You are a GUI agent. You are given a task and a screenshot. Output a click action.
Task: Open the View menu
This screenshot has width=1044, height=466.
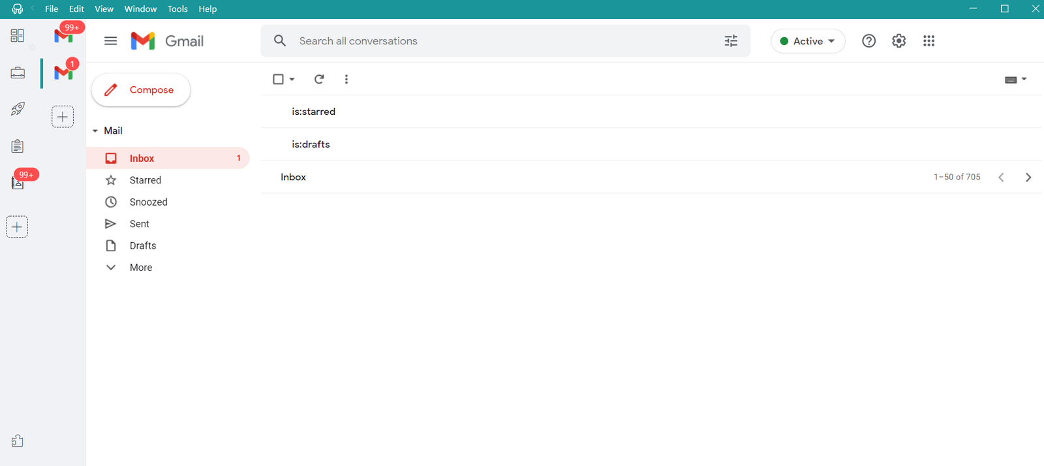[x=104, y=8]
